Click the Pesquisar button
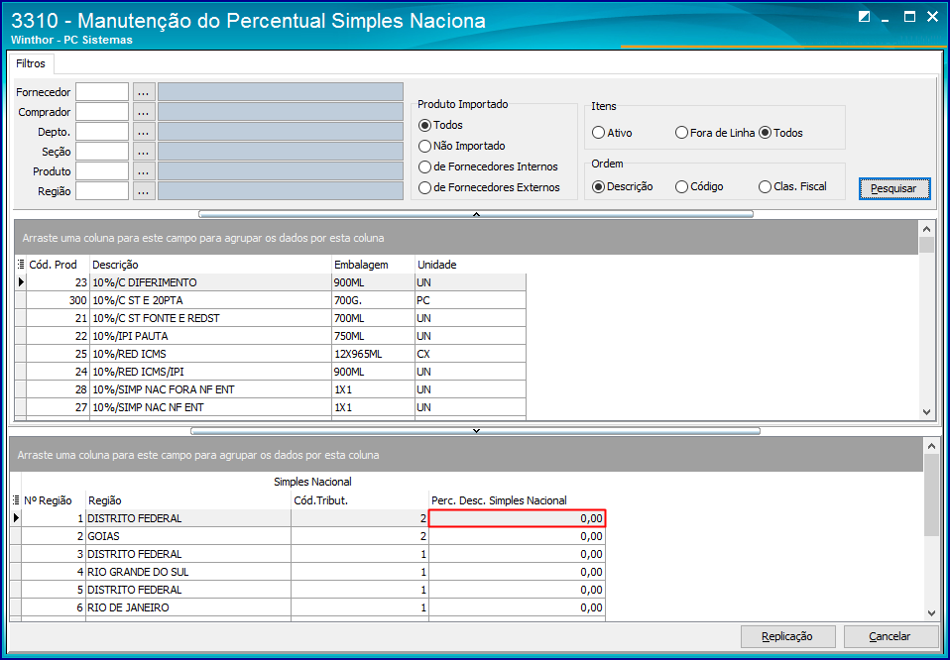950x660 pixels. (x=893, y=188)
